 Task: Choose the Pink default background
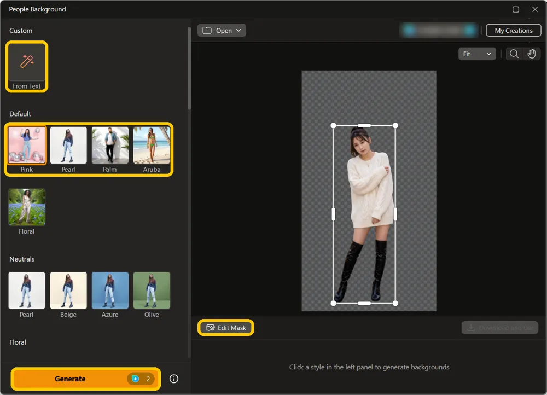coord(27,145)
